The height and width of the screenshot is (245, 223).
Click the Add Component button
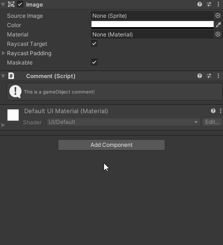click(x=111, y=145)
